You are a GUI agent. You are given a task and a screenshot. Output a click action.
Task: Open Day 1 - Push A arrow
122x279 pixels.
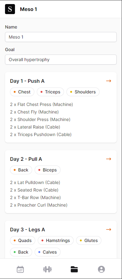pyautogui.click(x=109, y=81)
